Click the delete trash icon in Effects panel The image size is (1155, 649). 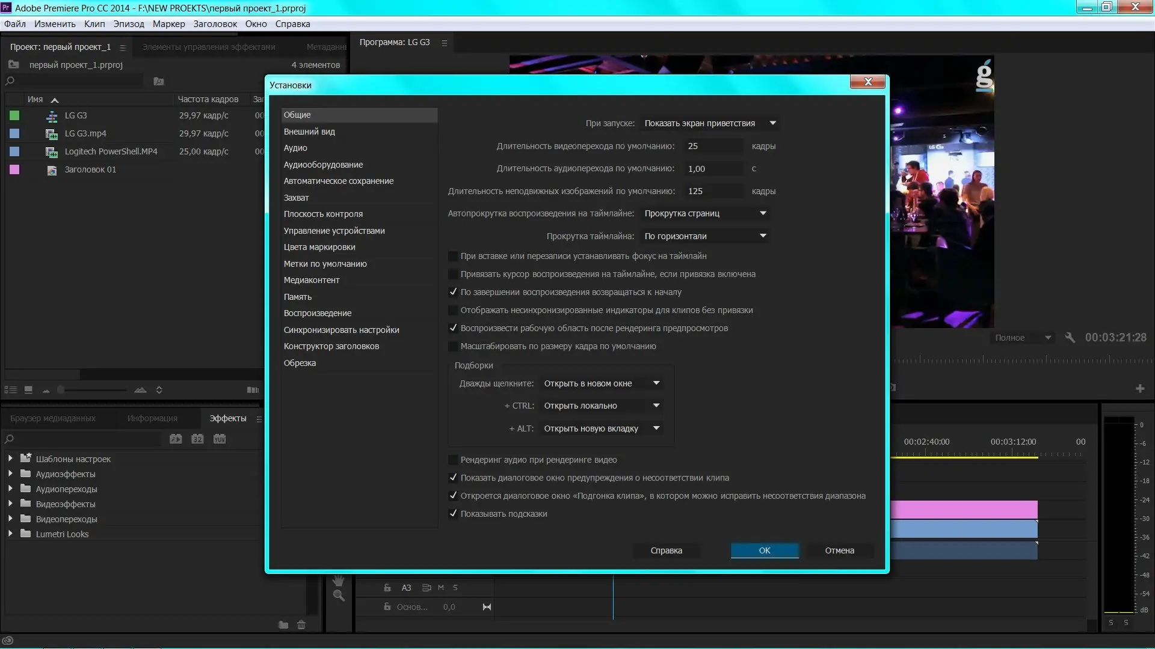tap(301, 625)
